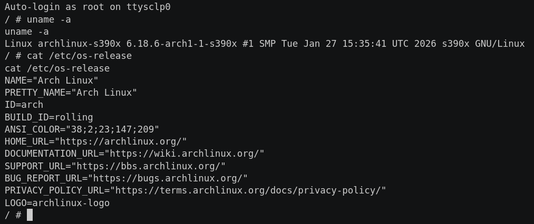Select the NAME="Arch Linux" line
534x224 pixels.
[52, 80]
